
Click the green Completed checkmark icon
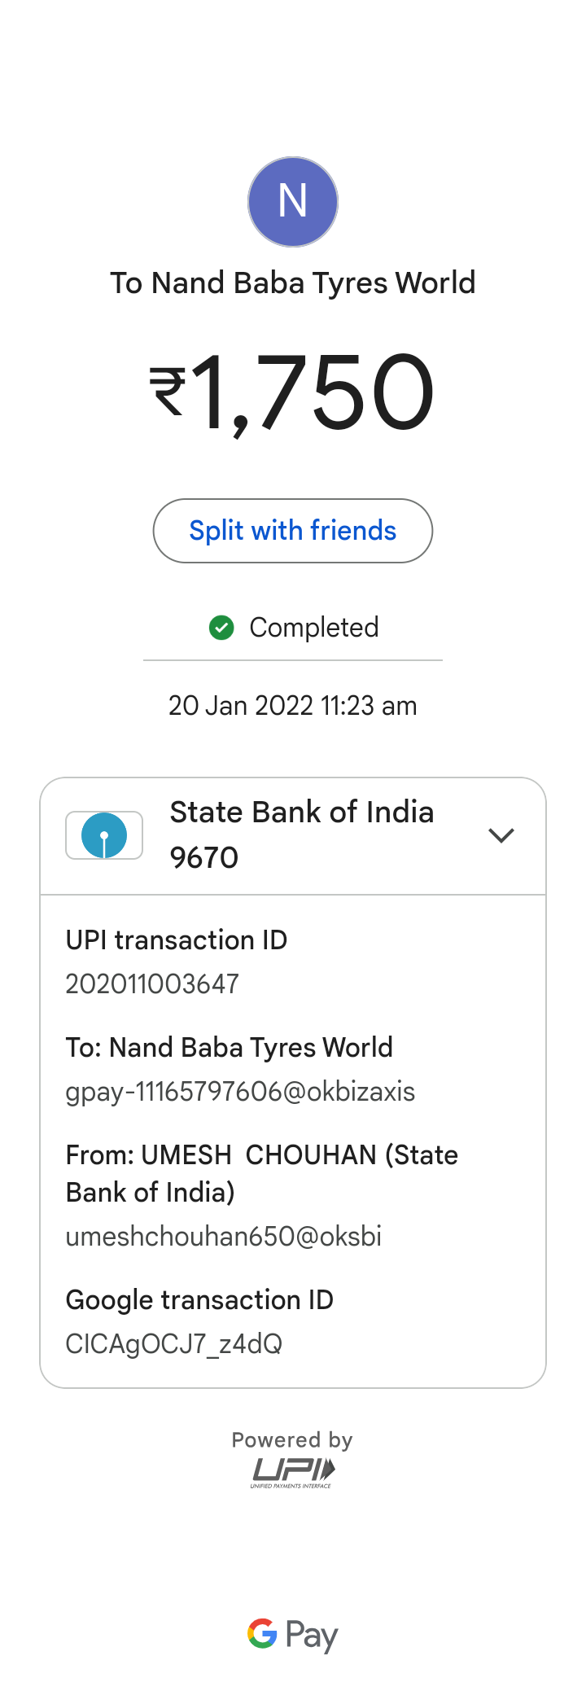tap(221, 628)
